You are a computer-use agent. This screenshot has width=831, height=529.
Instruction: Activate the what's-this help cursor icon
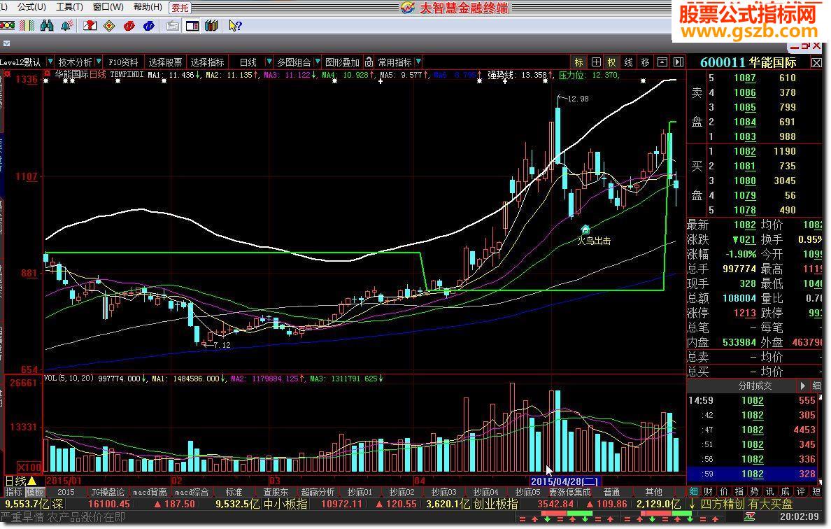pyautogui.click(x=235, y=25)
